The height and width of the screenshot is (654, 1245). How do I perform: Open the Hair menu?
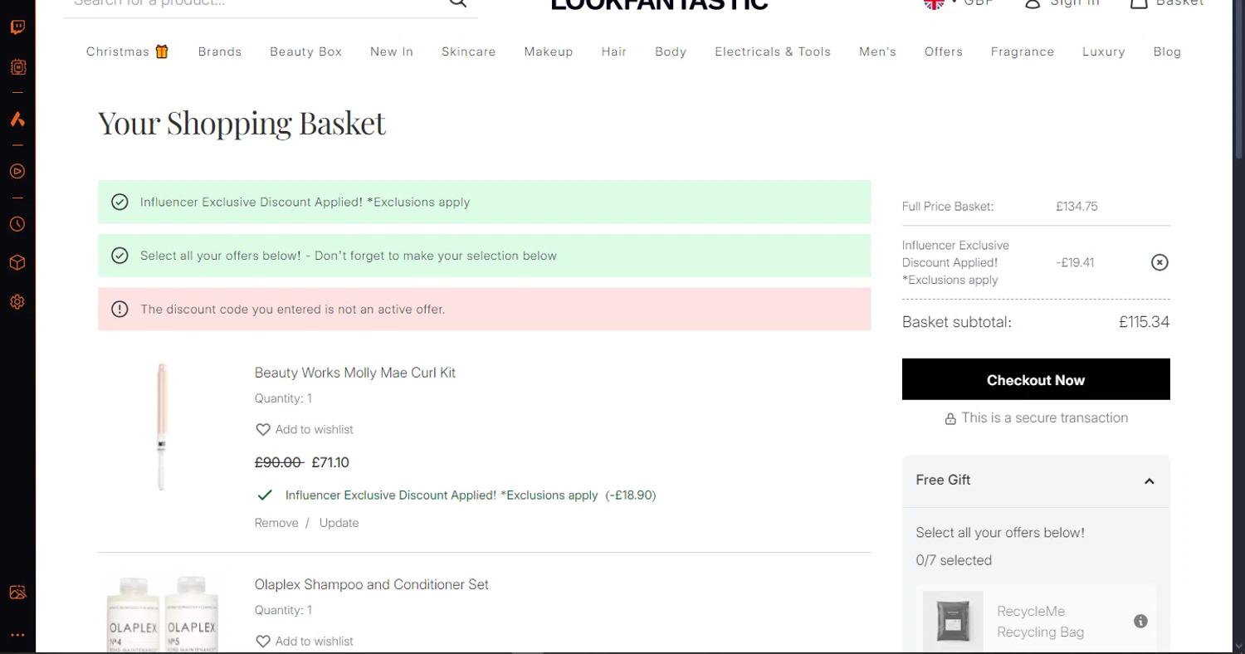pyautogui.click(x=614, y=51)
